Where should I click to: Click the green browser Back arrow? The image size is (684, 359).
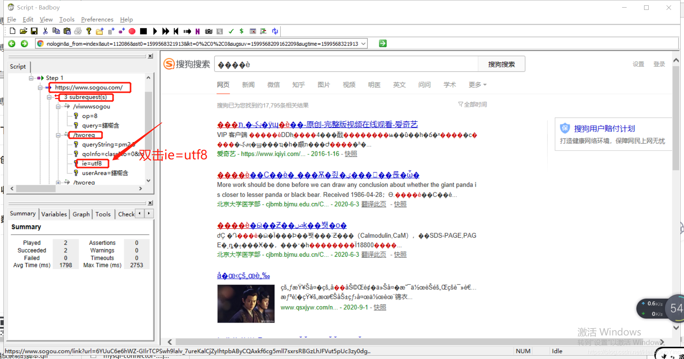click(12, 44)
